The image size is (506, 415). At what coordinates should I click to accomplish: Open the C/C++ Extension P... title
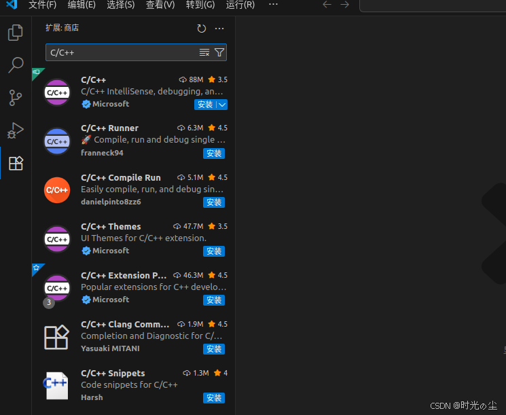coord(124,275)
